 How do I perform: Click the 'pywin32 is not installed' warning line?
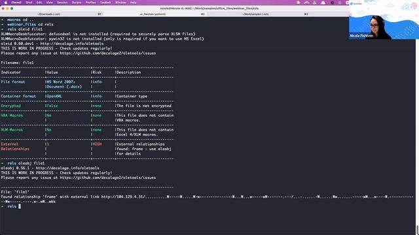(x=102, y=39)
